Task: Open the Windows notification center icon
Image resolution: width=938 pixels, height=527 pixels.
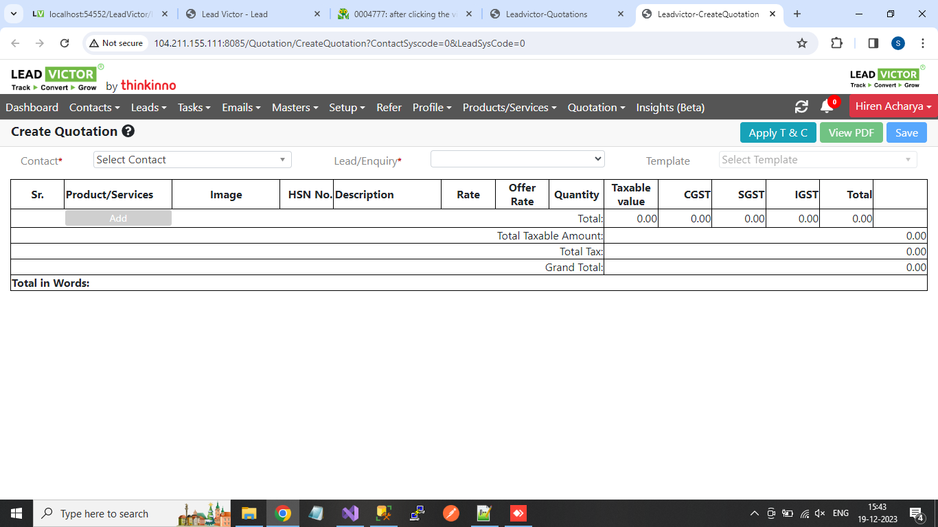Action: [916, 513]
